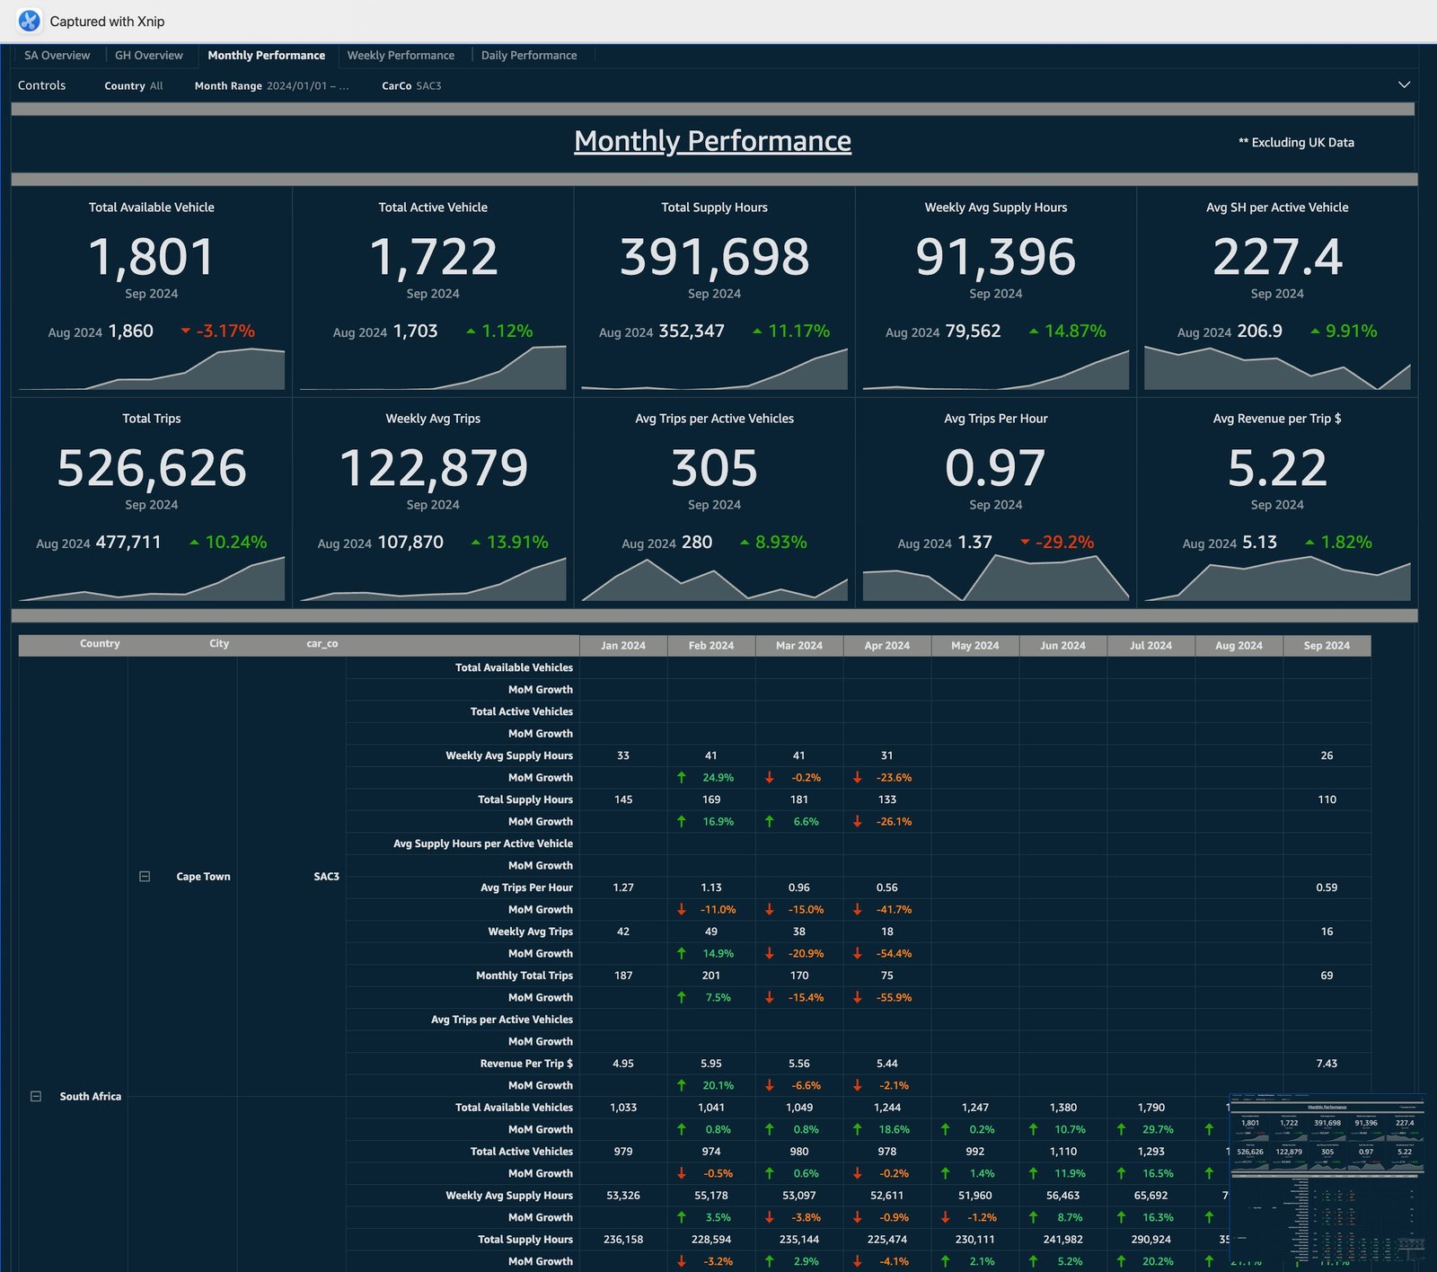Image resolution: width=1437 pixels, height=1272 pixels.
Task: Select the Total Active Vehicle 1,722 KPI
Action: point(433,257)
